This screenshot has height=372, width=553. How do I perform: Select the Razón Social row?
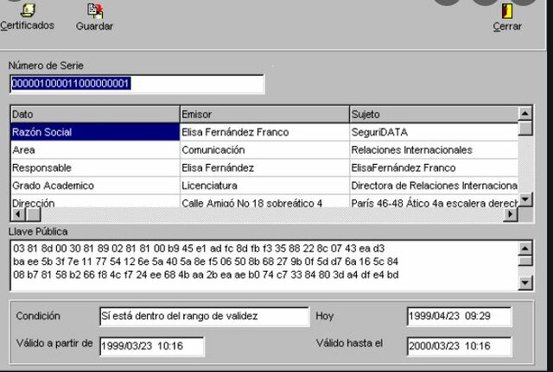[x=95, y=132]
